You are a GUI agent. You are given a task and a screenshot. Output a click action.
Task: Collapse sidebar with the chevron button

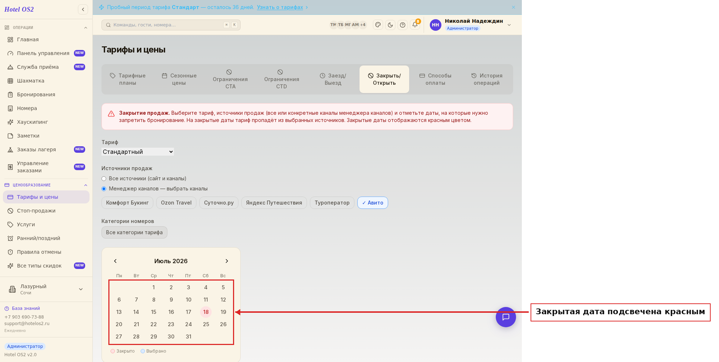coord(83,9)
